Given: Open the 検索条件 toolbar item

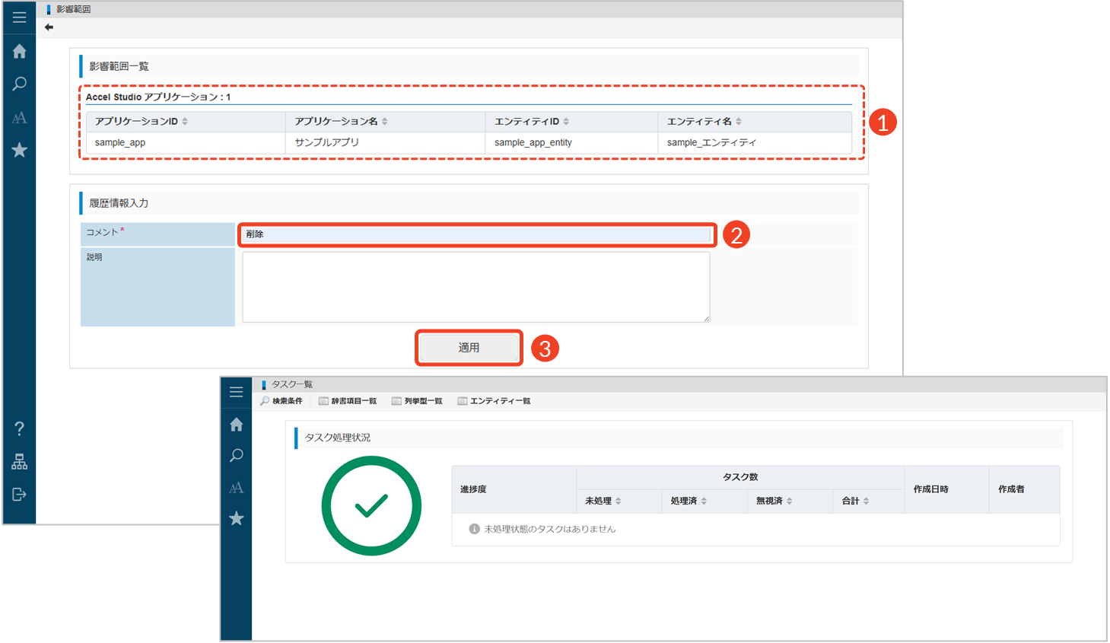Looking at the screenshot, I should (x=281, y=401).
